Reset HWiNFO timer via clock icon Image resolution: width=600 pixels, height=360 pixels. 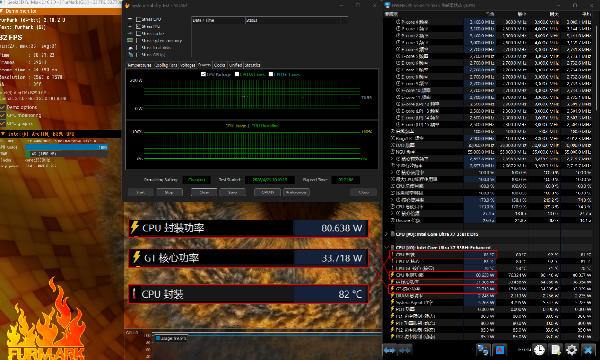pyautogui.click(x=540, y=350)
